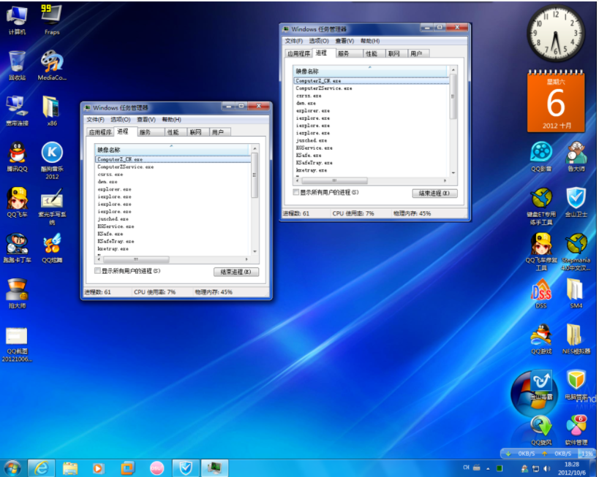
Task: Launch 腾讯QQ penguin icon
Action: (x=18, y=156)
